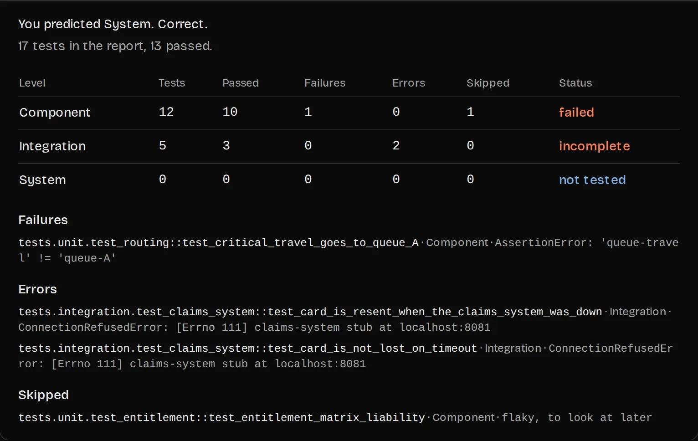Click the Status column header
The image size is (698, 441).
[x=575, y=83]
